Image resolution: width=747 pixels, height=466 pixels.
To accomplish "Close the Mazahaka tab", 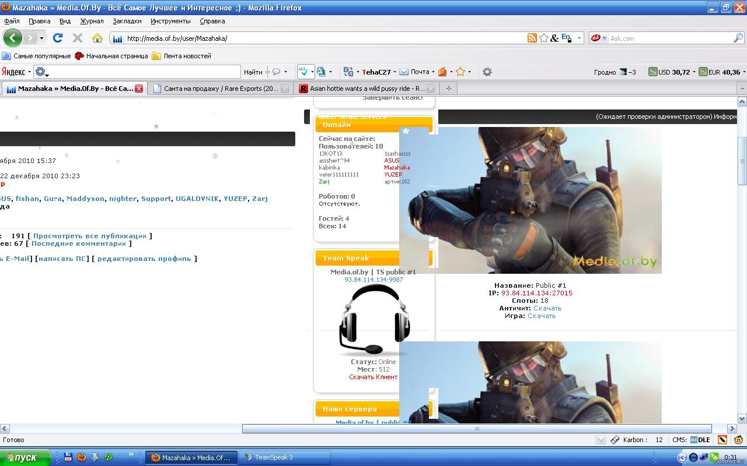I will tap(139, 89).
